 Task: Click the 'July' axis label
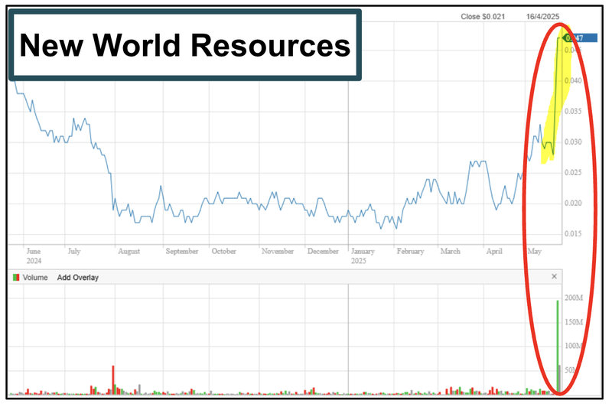click(x=74, y=251)
